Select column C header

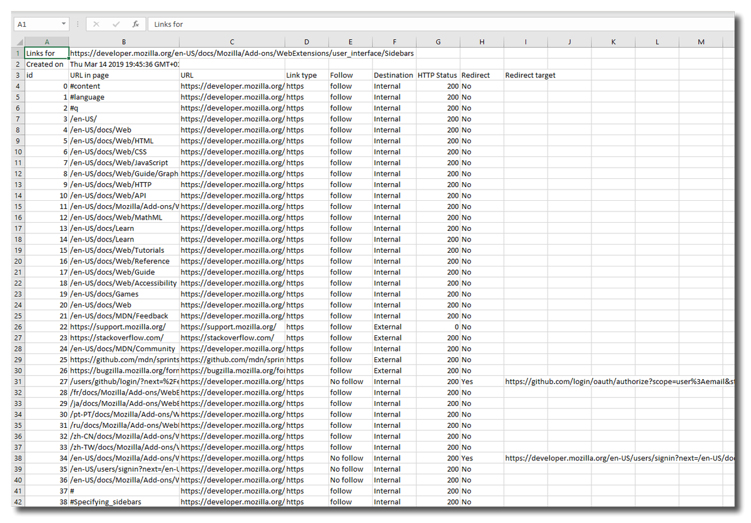232,42
